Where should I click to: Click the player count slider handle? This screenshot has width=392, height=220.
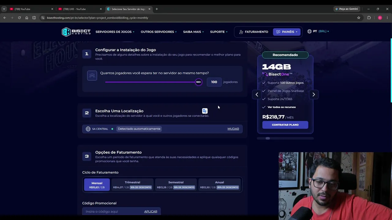pos(199,82)
